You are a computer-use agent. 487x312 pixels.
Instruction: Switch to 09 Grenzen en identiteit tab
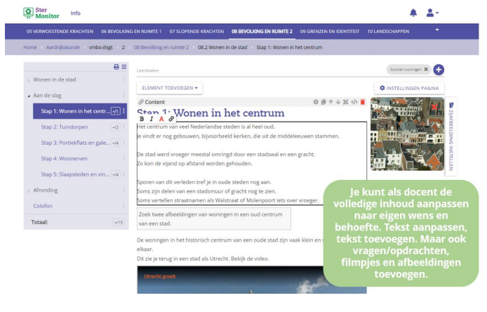click(329, 31)
